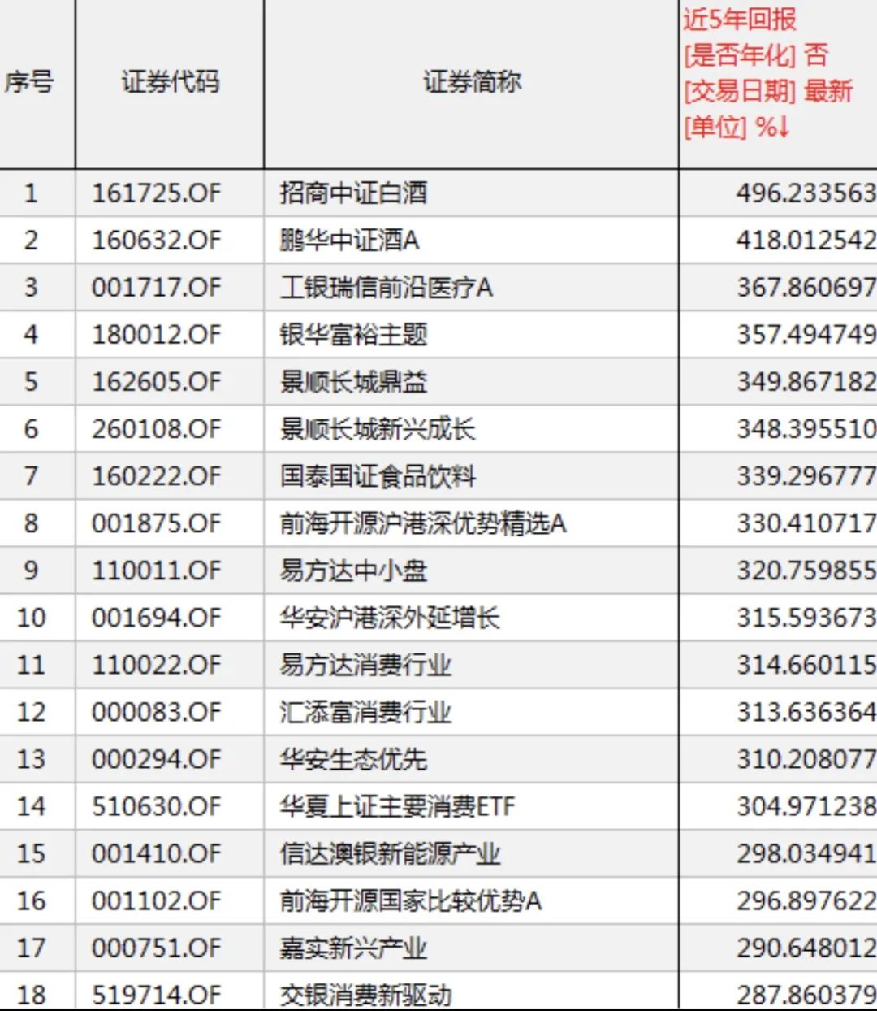
Task: Select return value 339.296777
Action: (806, 476)
